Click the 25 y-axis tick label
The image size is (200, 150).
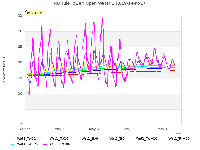20,47
